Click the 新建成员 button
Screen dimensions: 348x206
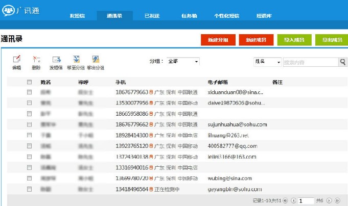(x=256, y=40)
